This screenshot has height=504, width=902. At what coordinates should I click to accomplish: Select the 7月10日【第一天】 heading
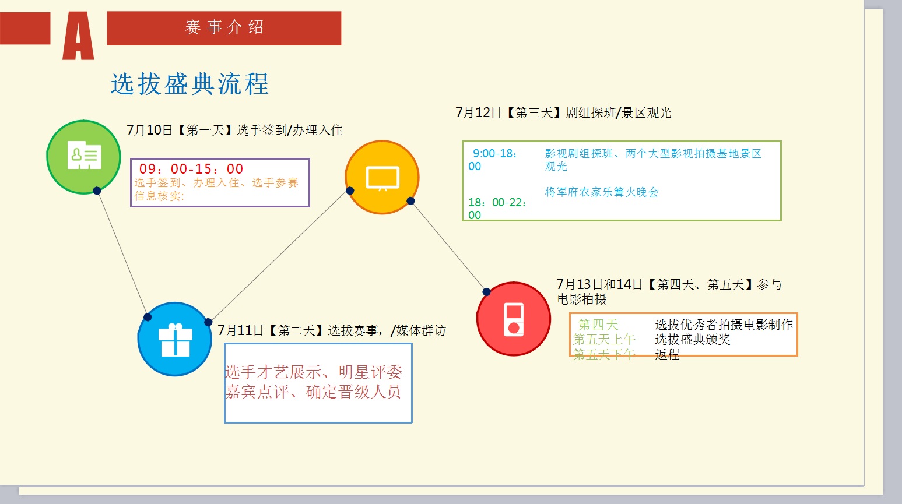(x=234, y=130)
